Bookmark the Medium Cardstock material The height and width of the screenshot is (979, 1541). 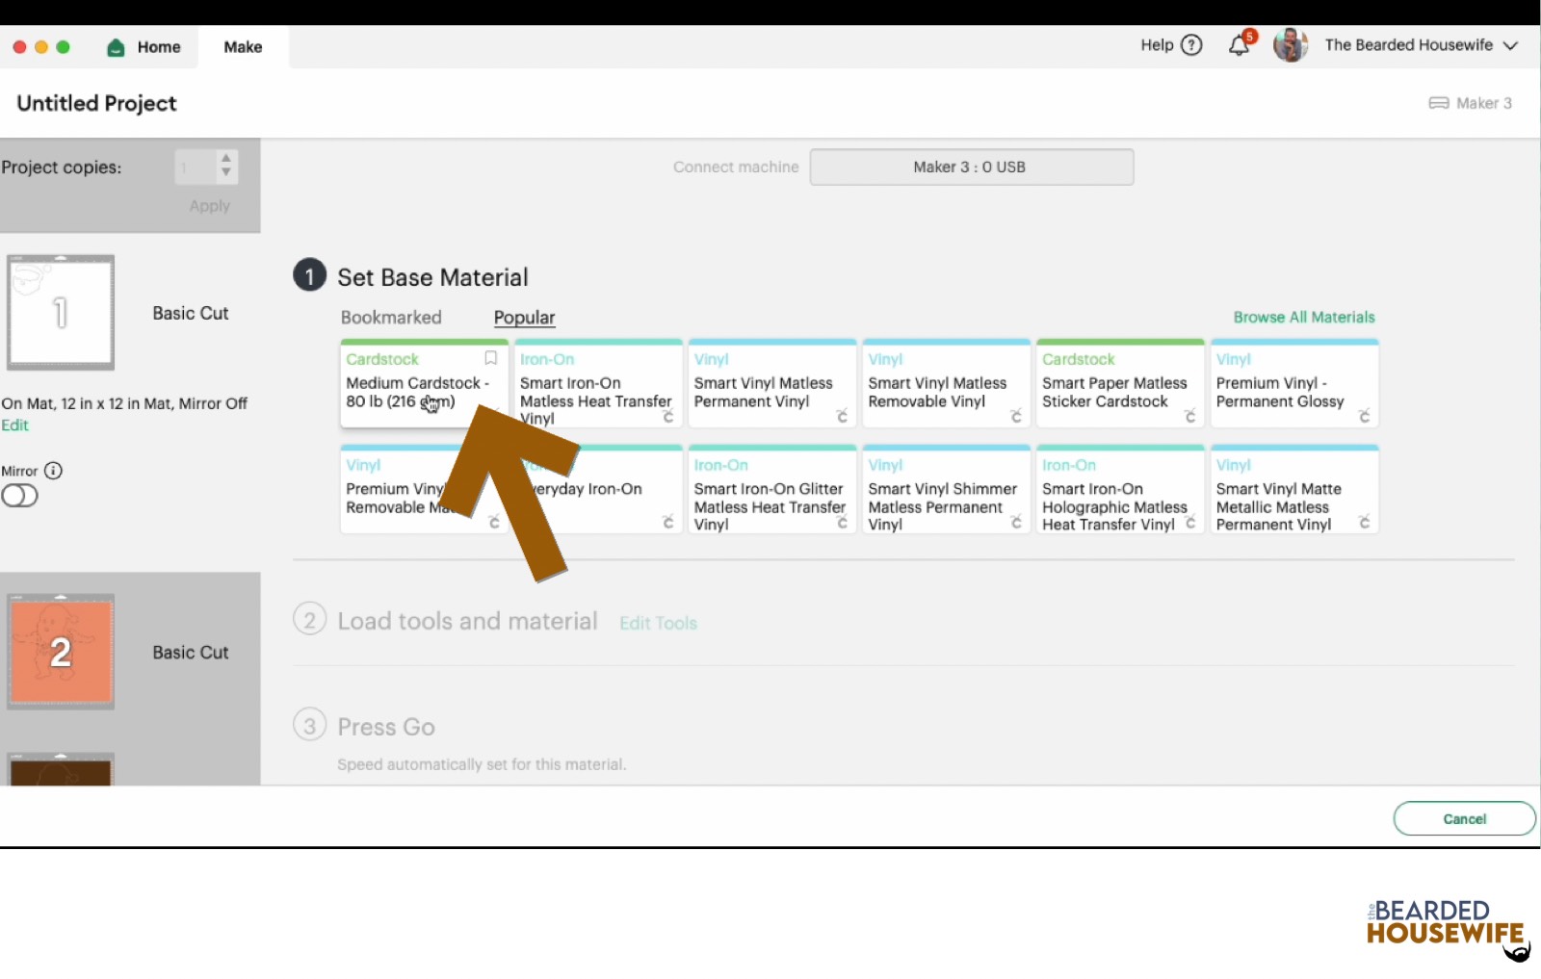pos(490,358)
